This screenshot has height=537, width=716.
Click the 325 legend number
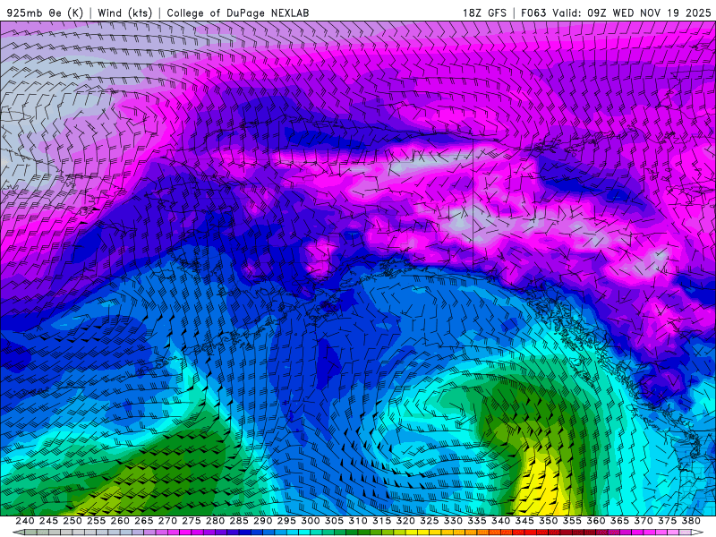point(430,521)
